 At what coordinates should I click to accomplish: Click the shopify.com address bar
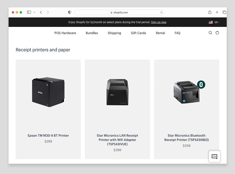click(x=119, y=12)
